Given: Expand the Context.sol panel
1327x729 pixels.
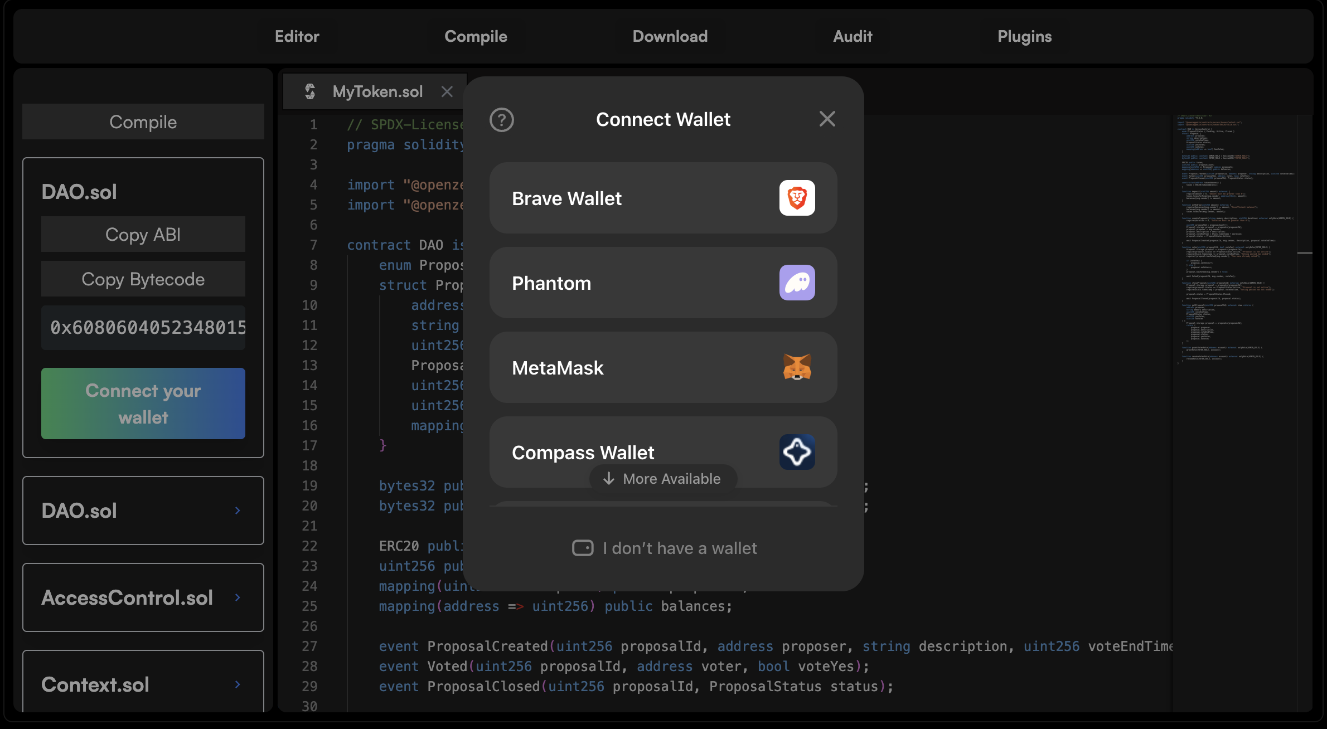Looking at the screenshot, I should [x=238, y=684].
